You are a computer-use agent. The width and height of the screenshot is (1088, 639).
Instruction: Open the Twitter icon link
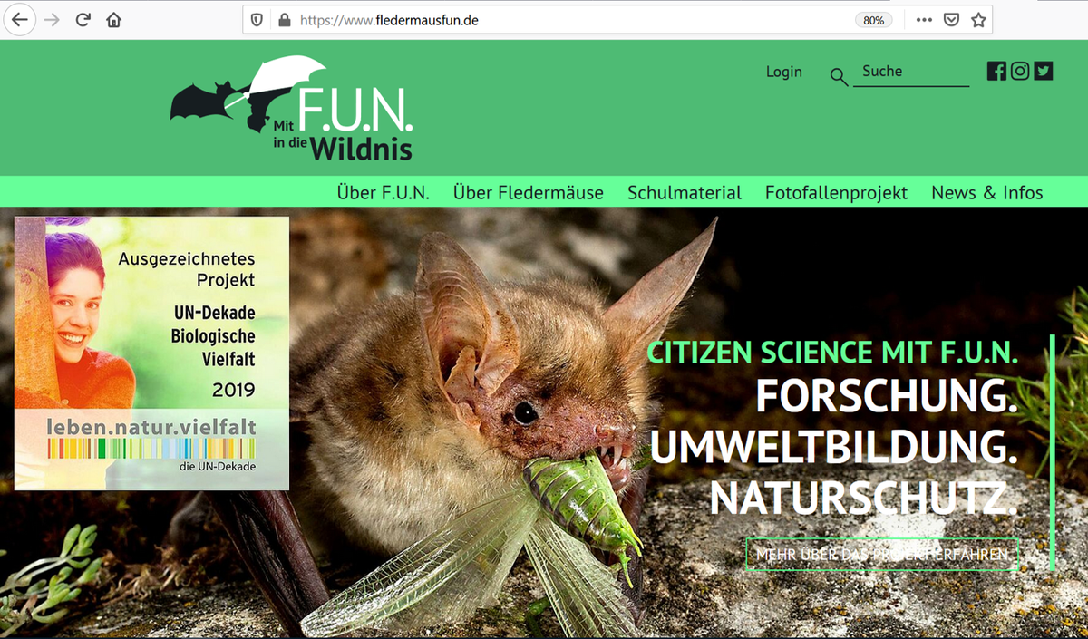(x=1044, y=71)
